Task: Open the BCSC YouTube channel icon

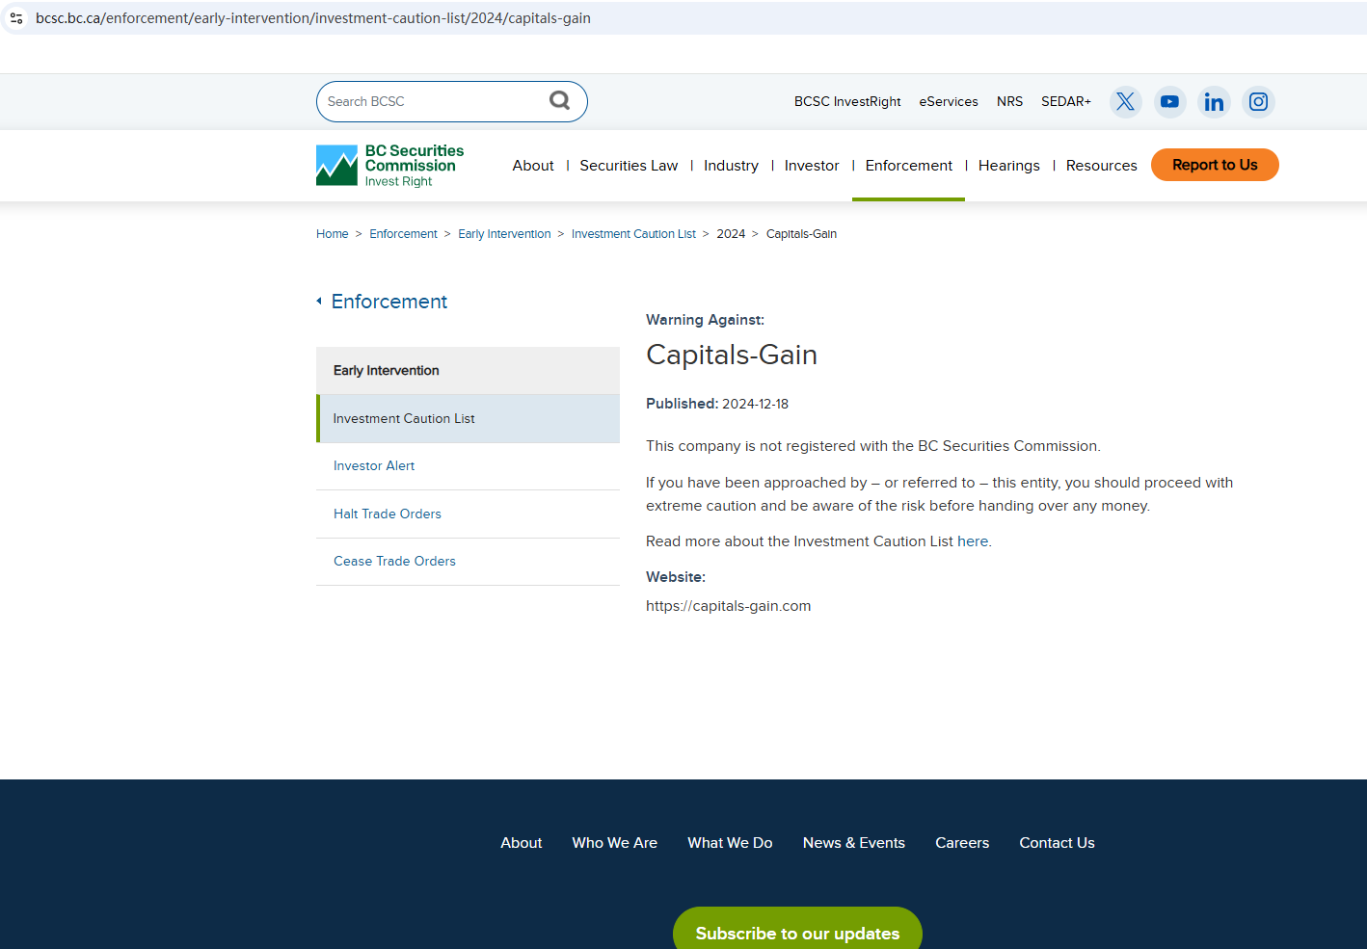Action: (x=1169, y=102)
